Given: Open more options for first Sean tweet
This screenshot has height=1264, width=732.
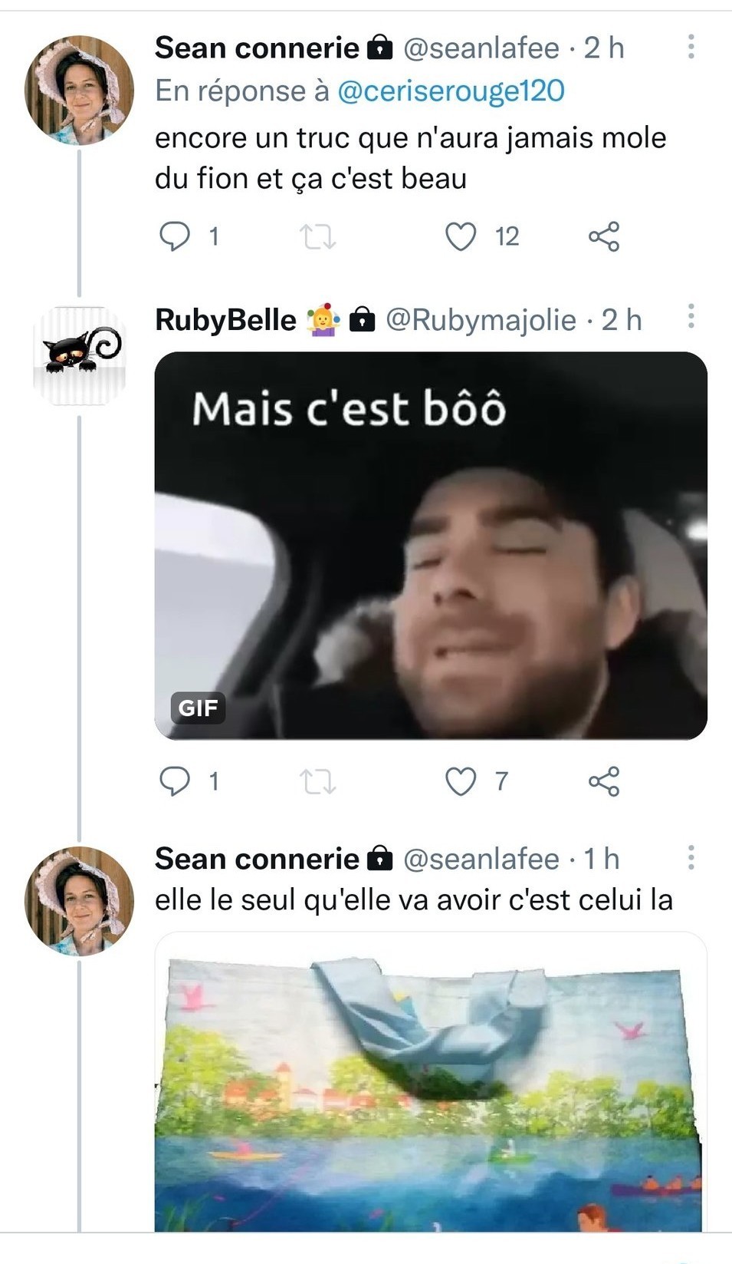Looking at the screenshot, I should point(691,47).
